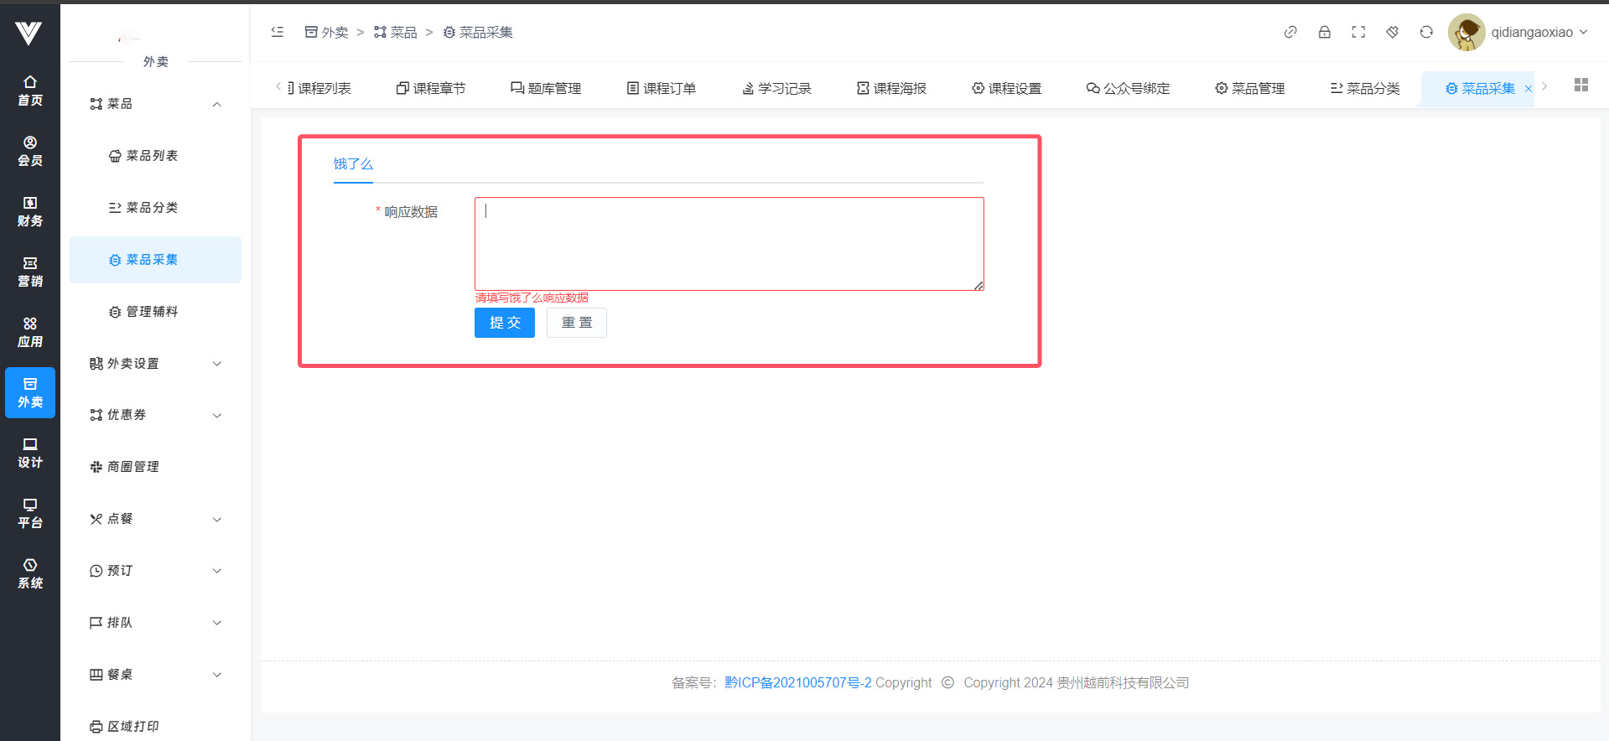Open the qidiangaoxiao user dropdown
Screen dimensions: 1609x741
[x=1538, y=32]
